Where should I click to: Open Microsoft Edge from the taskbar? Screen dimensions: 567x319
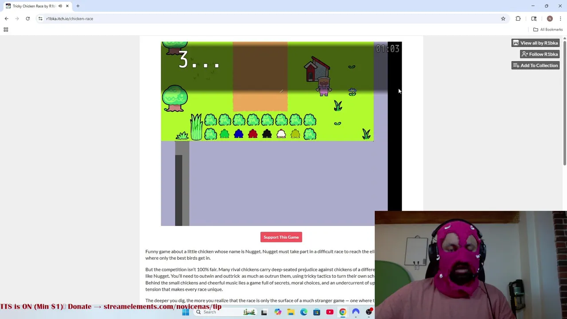coord(304,312)
